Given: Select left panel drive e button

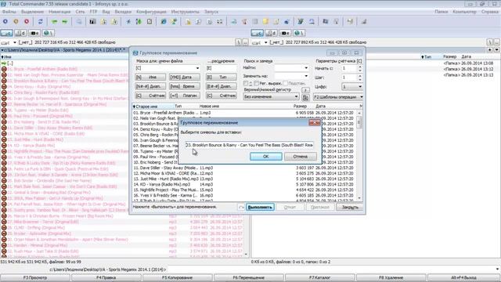Looking at the screenshot, I should pyautogui.click(x=34, y=33).
